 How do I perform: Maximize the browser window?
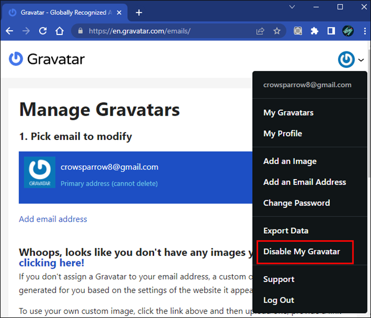pyautogui.click(x=340, y=7)
